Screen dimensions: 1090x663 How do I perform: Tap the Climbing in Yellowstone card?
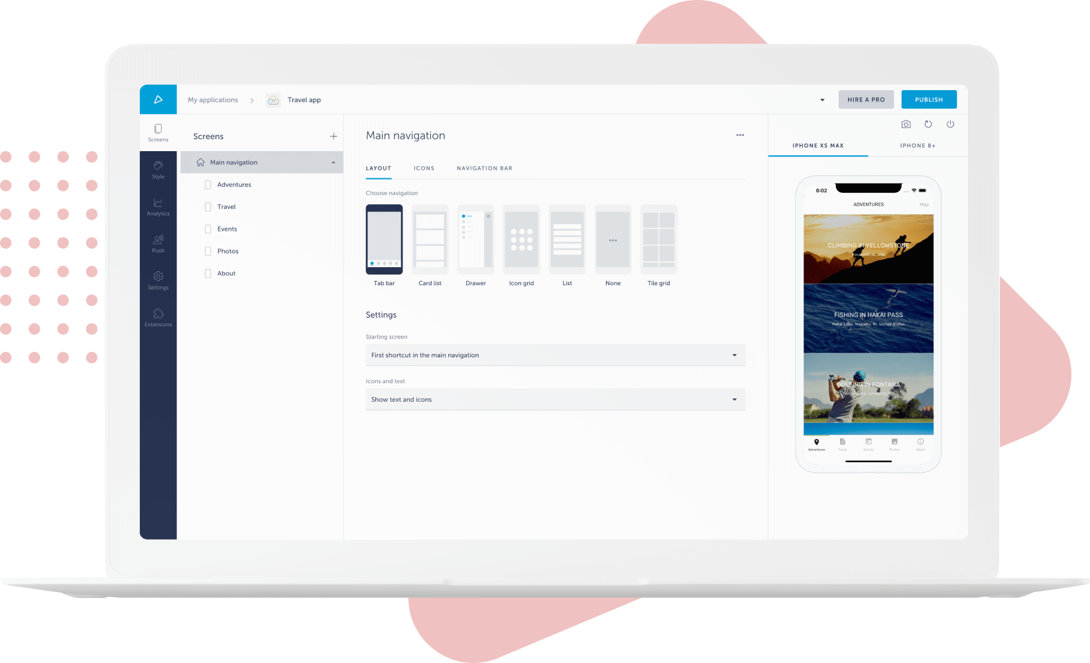click(x=869, y=249)
